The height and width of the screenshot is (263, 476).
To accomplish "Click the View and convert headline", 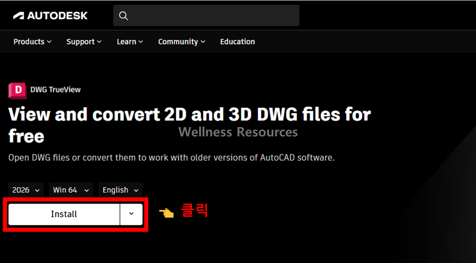I will (189, 125).
